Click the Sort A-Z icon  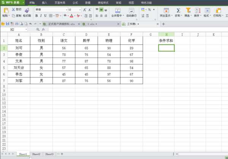198,11
